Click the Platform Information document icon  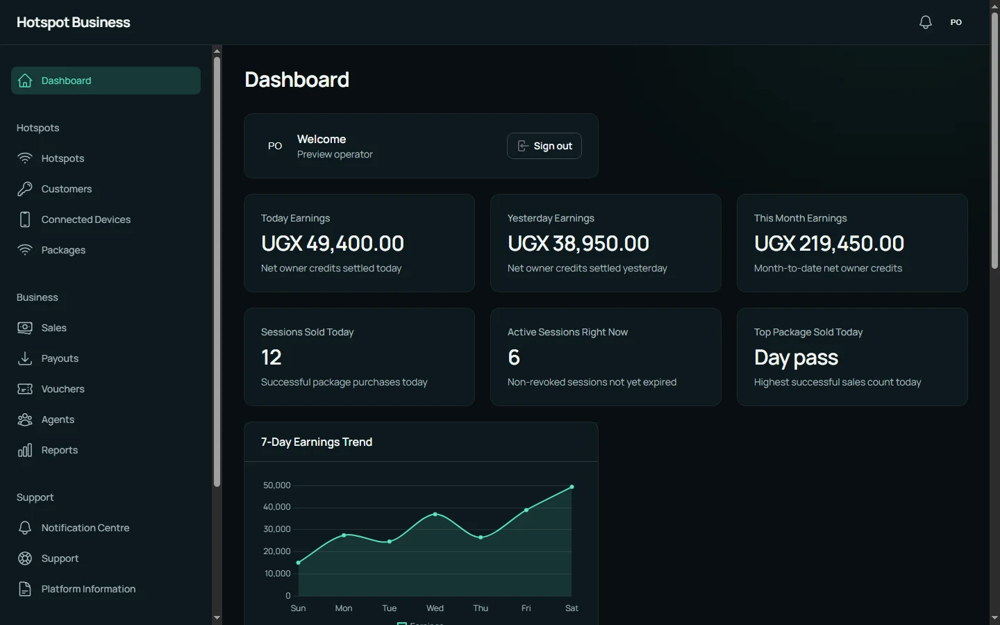coord(25,589)
